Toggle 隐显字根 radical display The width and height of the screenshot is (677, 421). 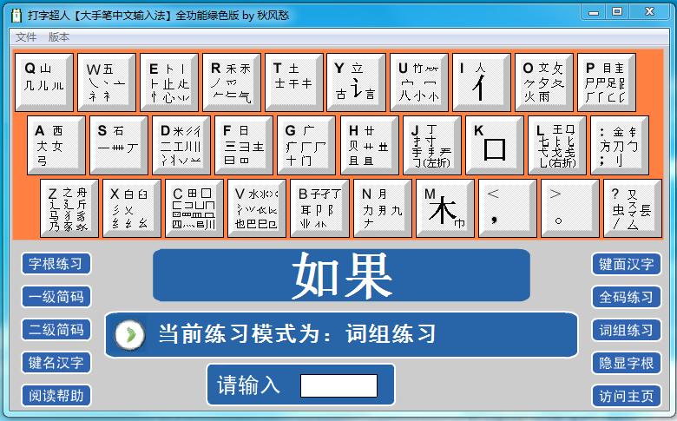(x=627, y=363)
